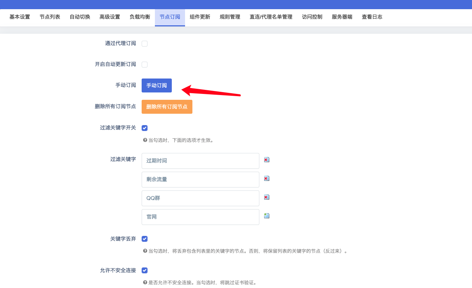Click help icon beside 当勾选时，下面的选项才生效
Screen dimensions: 472x288
145,140
